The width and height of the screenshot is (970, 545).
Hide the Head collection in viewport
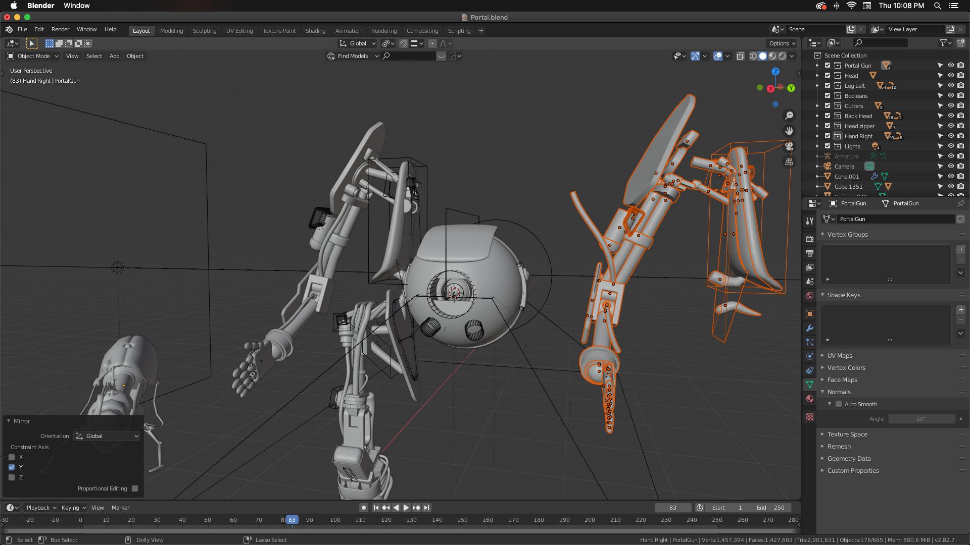coord(950,76)
